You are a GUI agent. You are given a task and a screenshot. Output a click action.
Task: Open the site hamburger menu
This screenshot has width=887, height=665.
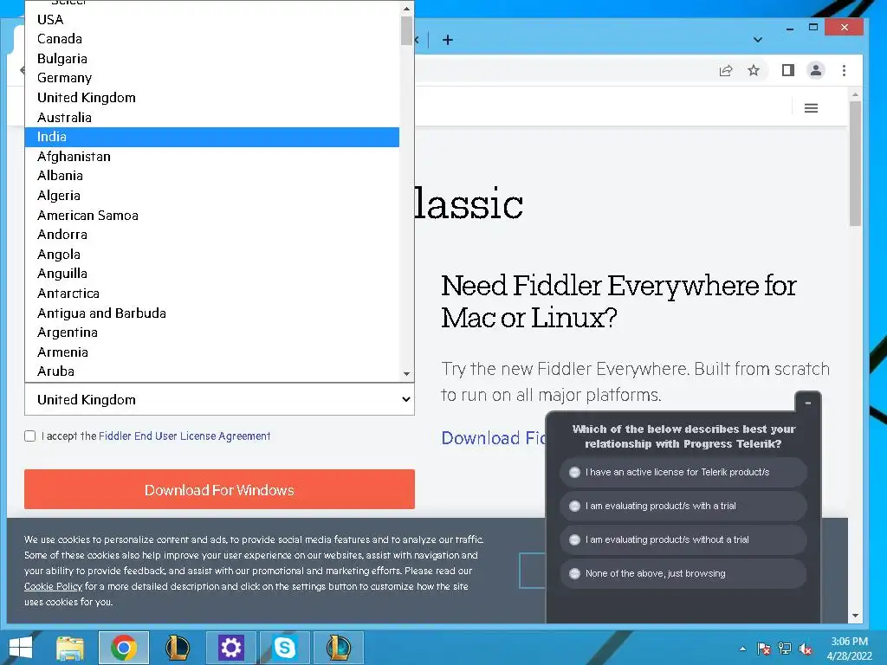click(811, 108)
